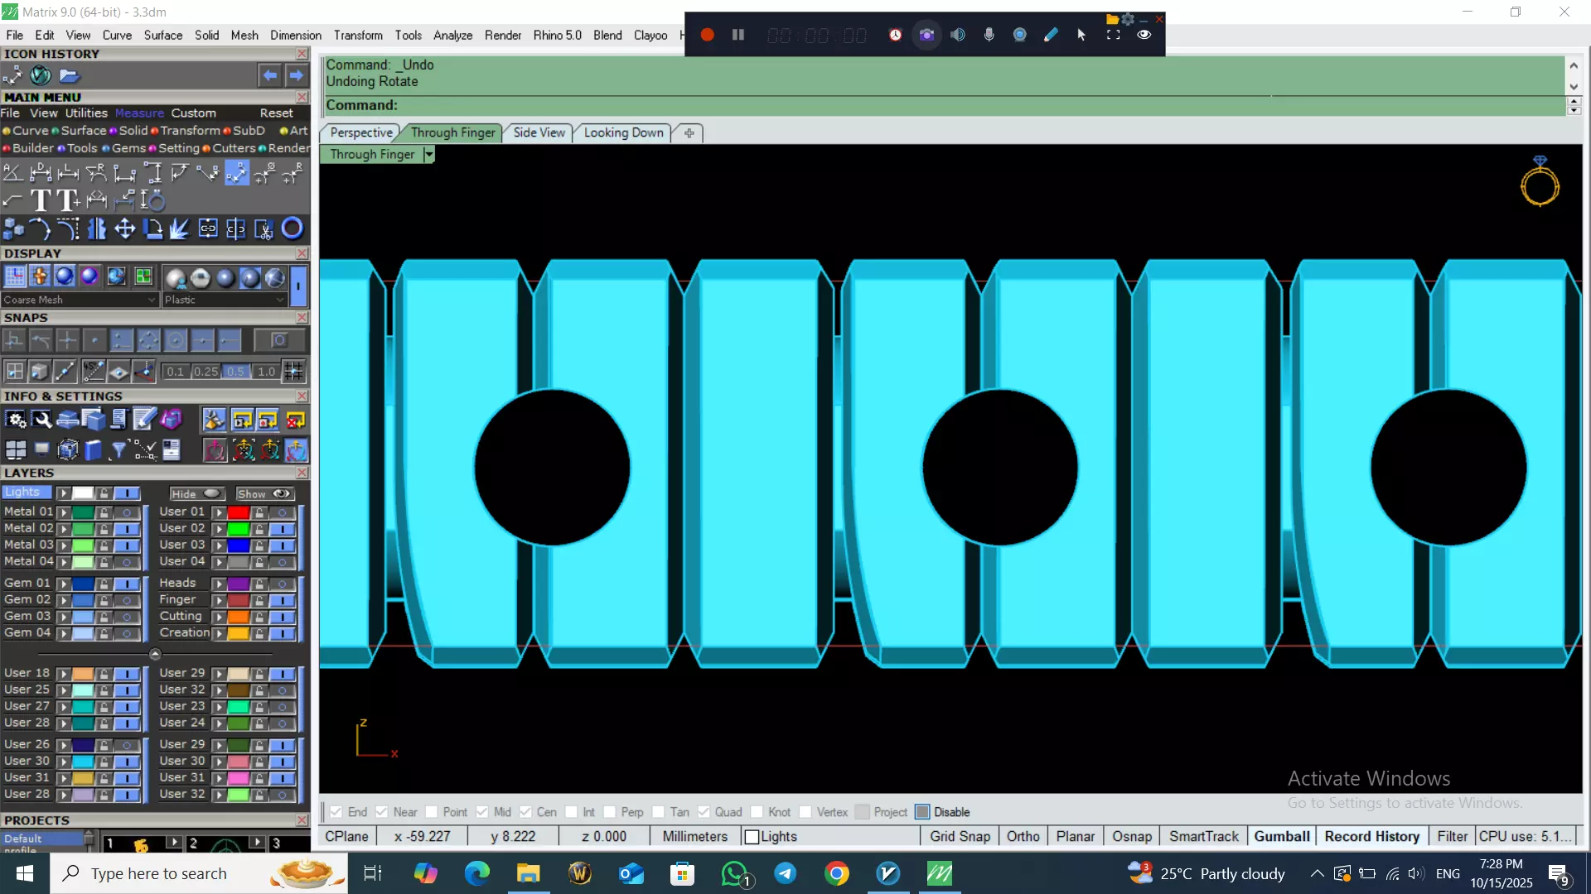Select the 0.5 snap increment

tap(235, 372)
